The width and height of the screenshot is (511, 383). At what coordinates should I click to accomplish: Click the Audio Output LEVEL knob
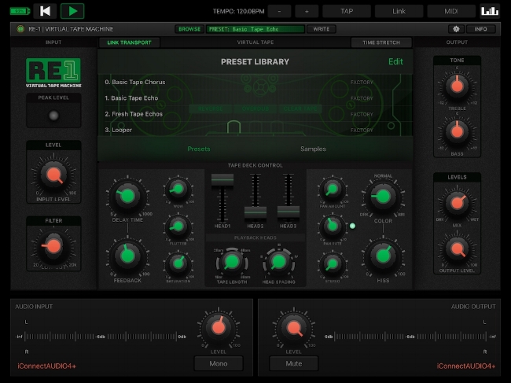tap(294, 328)
